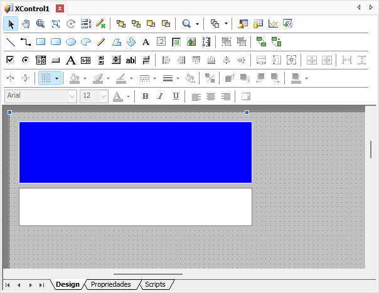Open the font size 12 dropdown
The height and width of the screenshot is (293, 379).
(104, 96)
